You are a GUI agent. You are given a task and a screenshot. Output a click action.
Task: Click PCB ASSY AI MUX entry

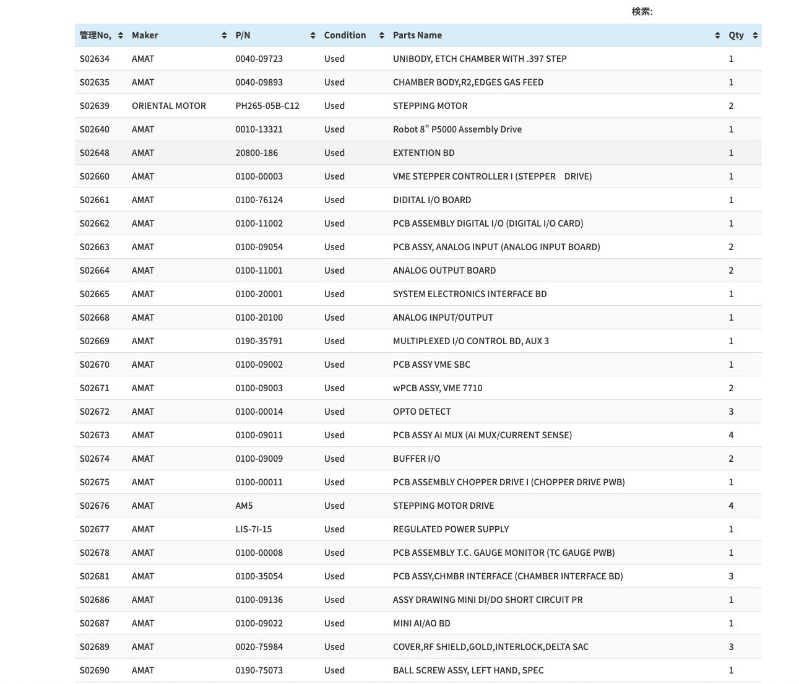tap(482, 435)
